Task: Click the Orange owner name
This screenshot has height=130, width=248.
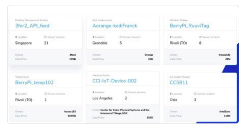Action: pyautogui.click(x=149, y=55)
